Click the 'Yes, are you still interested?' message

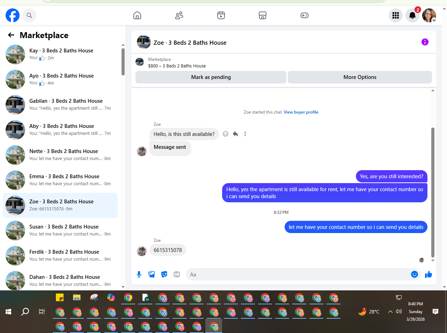(x=391, y=176)
